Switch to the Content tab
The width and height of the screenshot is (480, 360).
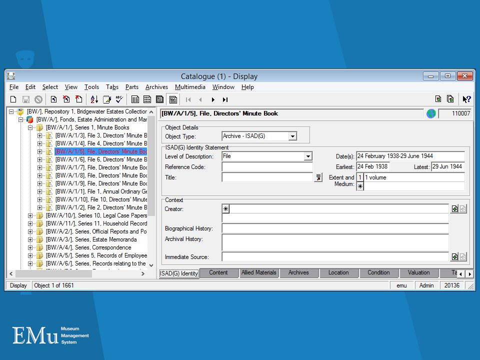[x=218, y=272]
